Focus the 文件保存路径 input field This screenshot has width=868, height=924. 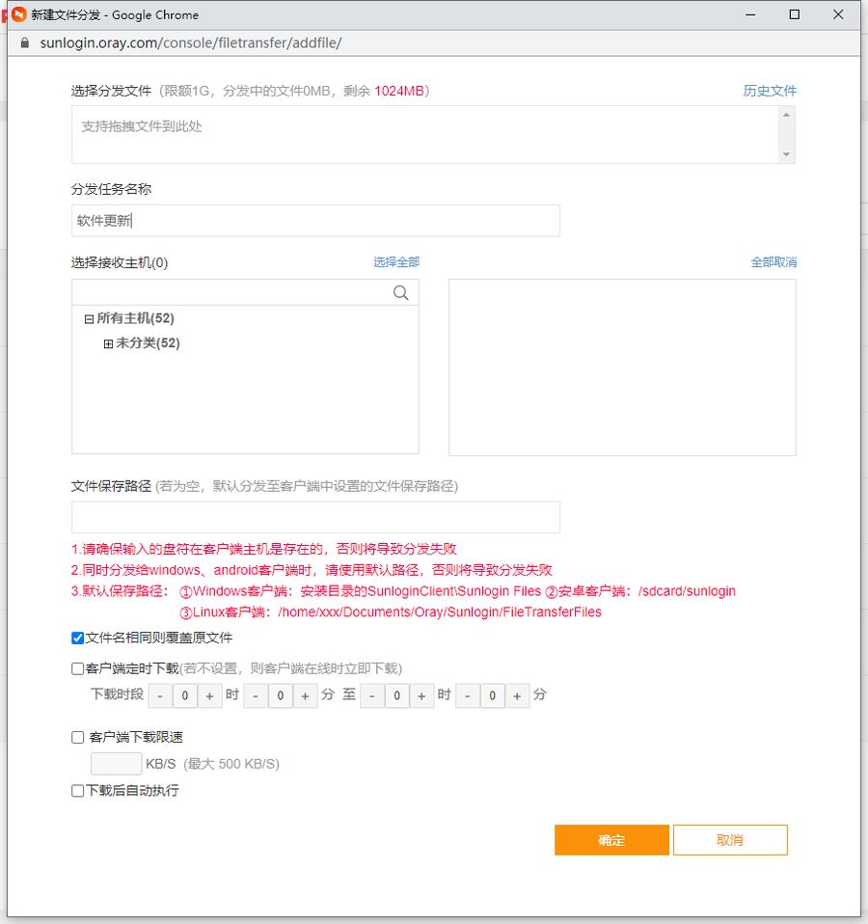click(x=315, y=517)
